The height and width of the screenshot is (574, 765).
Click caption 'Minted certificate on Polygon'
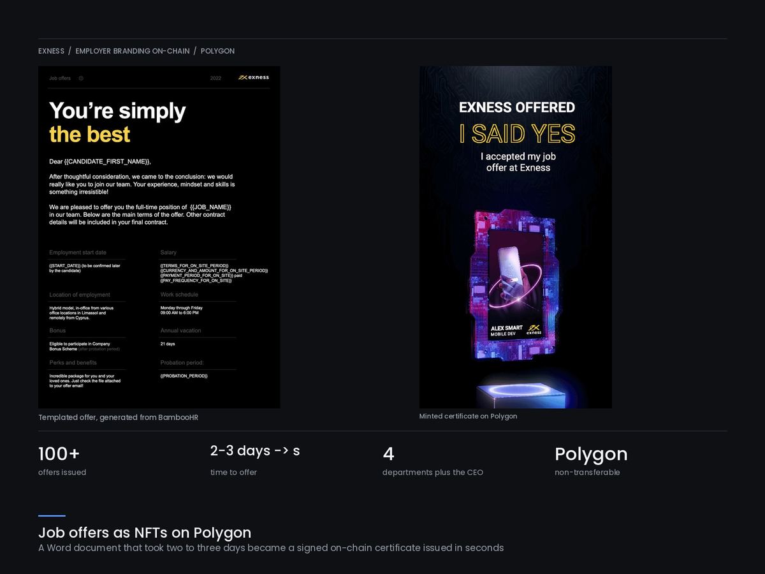(x=468, y=416)
